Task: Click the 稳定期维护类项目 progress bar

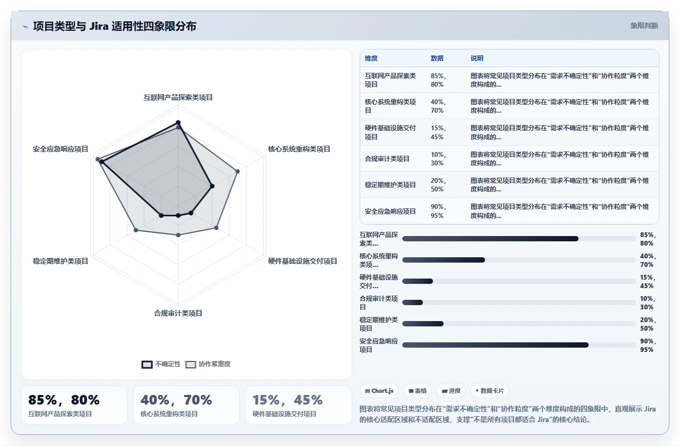Action: click(x=519, y=324)
